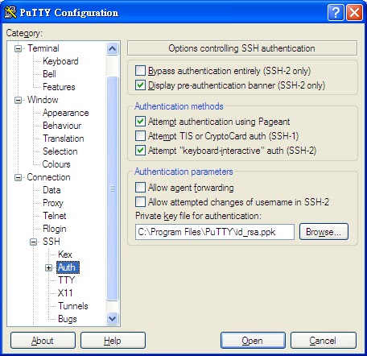Collapse the Connection tree node
Image resolution: width=367 pixels, height=356 pixels.
pyautogui.click(x=19, y=177)
